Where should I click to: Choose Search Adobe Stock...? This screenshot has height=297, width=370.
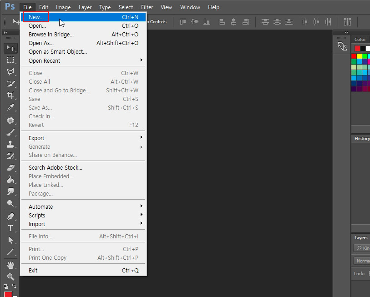83,168
